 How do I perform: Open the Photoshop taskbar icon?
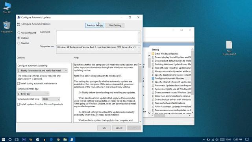(x=24, y=139)
